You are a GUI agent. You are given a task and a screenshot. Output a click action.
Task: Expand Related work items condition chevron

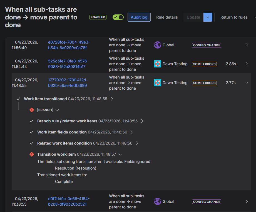(x=137, y=143)
